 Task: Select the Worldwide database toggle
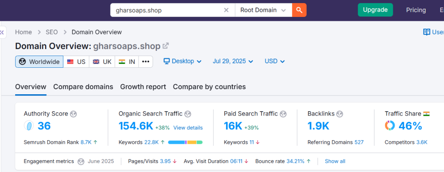[x=39, y=62]
